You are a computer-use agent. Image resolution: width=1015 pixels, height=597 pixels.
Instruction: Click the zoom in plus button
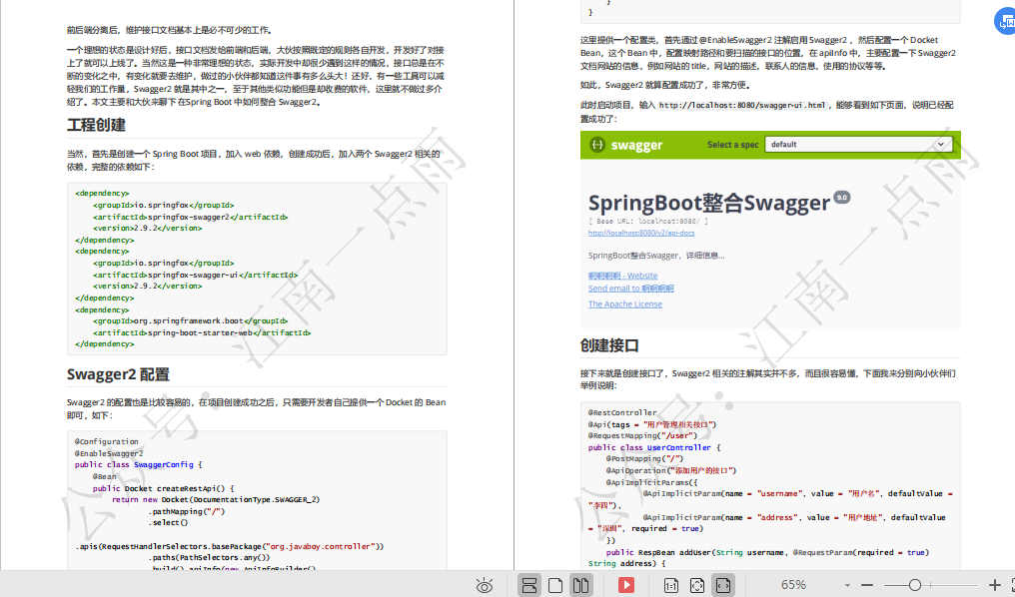click(x=994, y=585)
